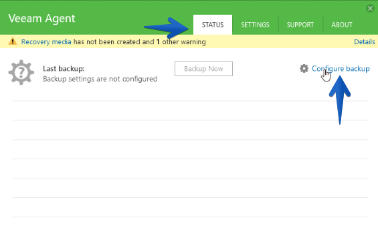Image resolution: width=378 pixels, height=246 pixels.
Task: Close the Veeam Agent window
Action: (x=370, y=9)
